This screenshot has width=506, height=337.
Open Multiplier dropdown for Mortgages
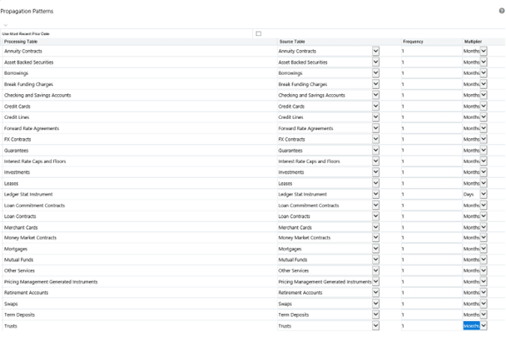click(484, 249)
